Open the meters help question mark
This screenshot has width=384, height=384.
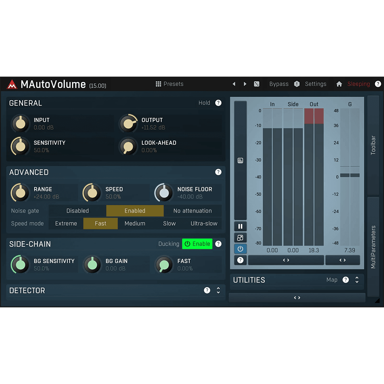[x=240, y=260]
